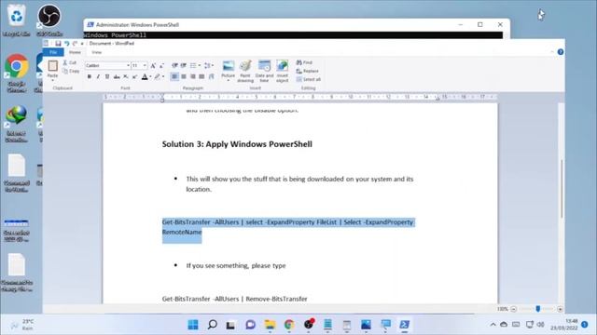The width and height of the screenshot is (597, 335).
Task: Redo the action in WordPad title bar
Action: point(75,44)
